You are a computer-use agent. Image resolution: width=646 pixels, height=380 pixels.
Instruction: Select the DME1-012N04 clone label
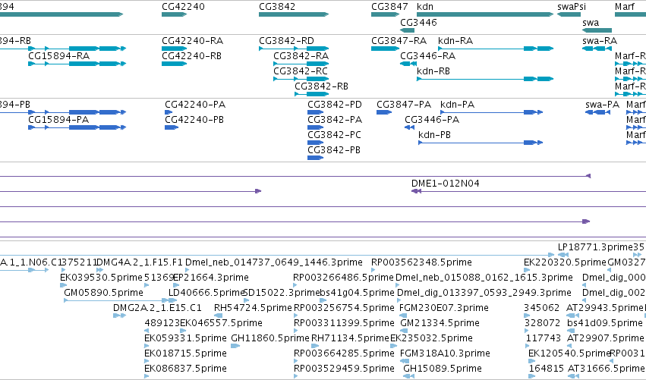446,184
